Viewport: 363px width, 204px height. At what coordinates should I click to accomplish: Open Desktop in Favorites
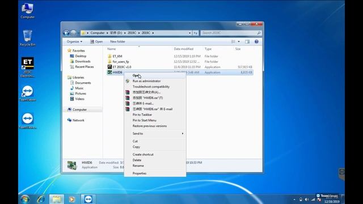pyautogui.click(x=78, y=56)
